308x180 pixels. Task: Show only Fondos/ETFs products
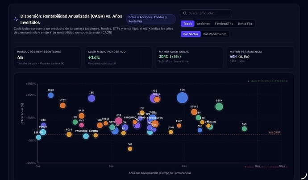pos(224,24)
